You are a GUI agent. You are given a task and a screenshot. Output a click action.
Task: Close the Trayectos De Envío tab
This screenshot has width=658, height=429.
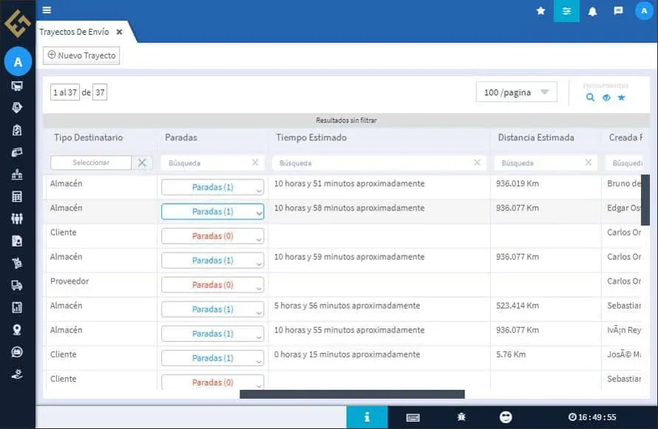click(x=119, y=32)
